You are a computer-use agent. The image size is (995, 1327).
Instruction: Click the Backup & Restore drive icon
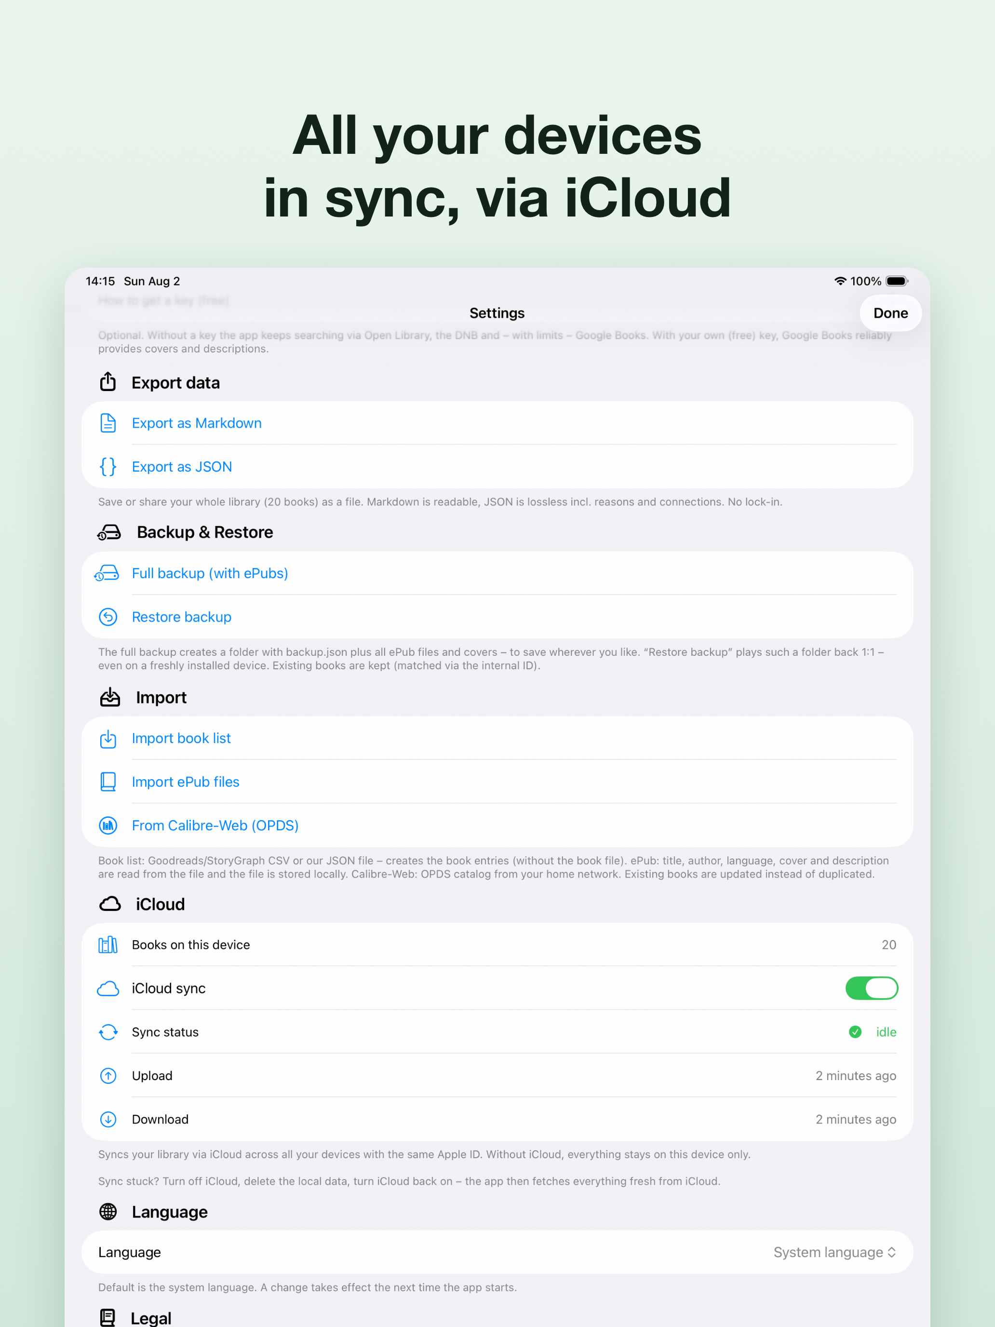[x=109, y=532]
